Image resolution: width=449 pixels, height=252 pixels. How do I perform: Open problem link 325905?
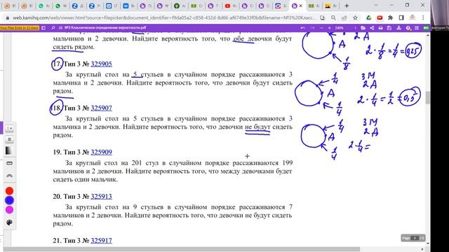[101, 64]
